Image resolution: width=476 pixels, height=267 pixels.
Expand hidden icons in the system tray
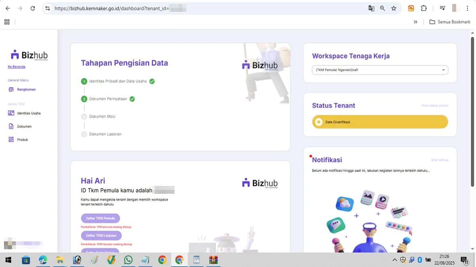click(x=395, y=260)
